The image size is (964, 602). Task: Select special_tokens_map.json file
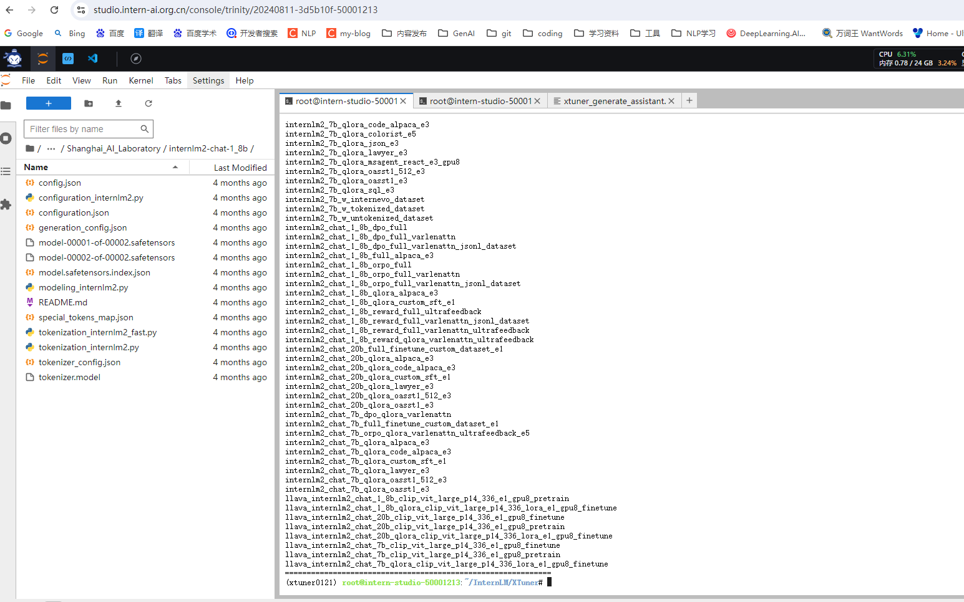(146, 317)
